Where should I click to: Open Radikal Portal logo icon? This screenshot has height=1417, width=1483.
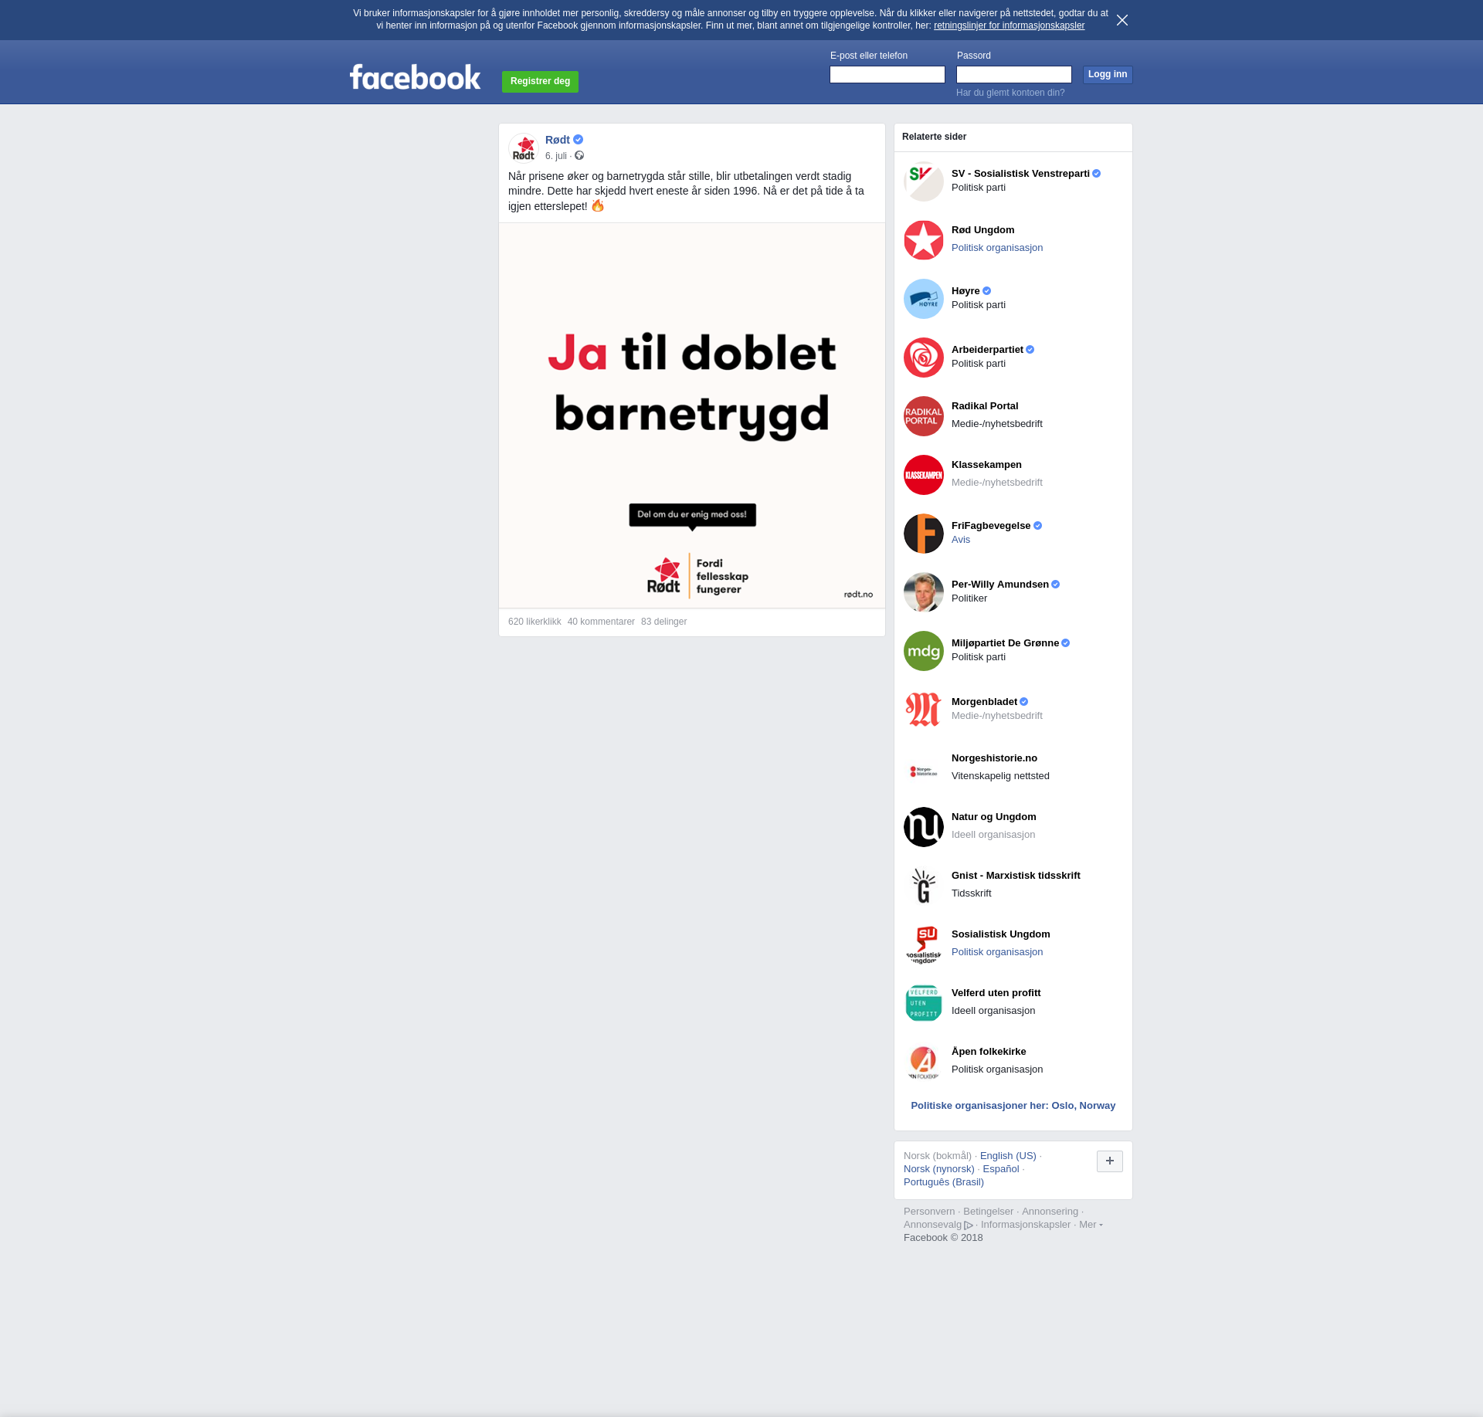(x=924, y=416)
